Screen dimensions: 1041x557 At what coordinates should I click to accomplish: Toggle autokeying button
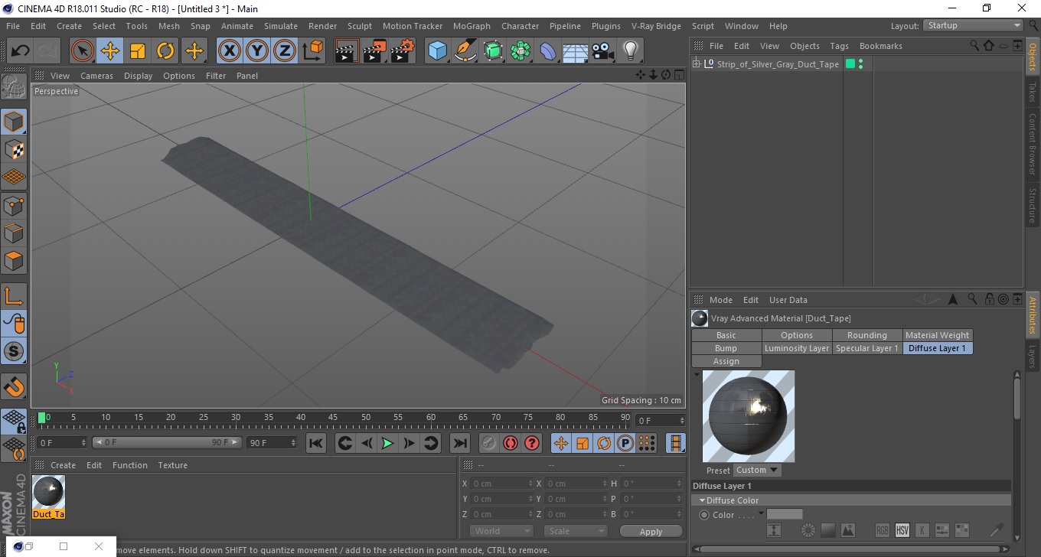(x=511, y=443)
